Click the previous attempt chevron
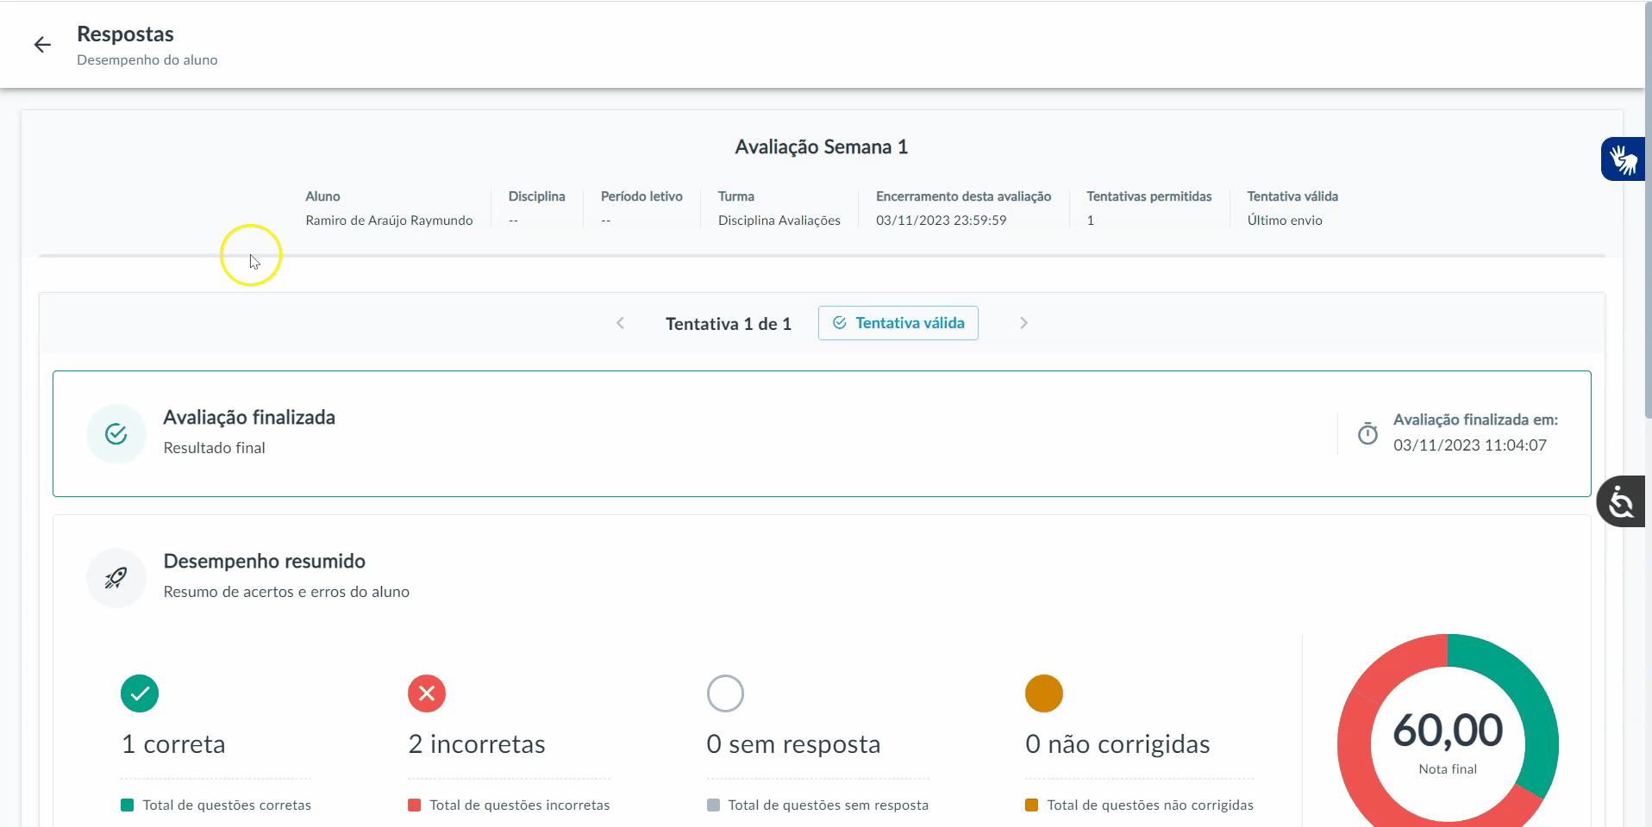Viewport: 1652px width, 827px height. click(x=620, y=323)
